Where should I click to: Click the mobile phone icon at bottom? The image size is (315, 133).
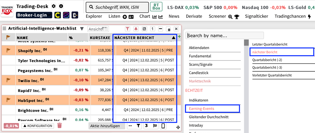(x=163, y=126)
